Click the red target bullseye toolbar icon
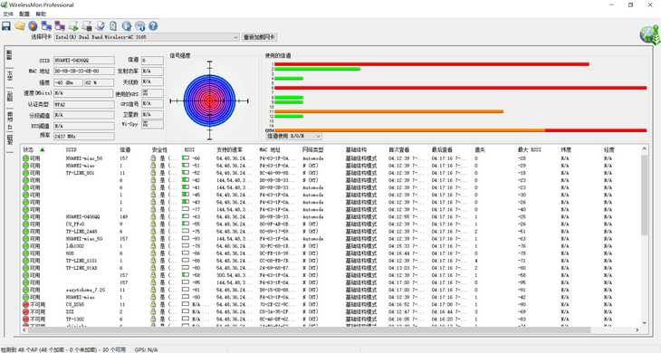 (33, 26)
